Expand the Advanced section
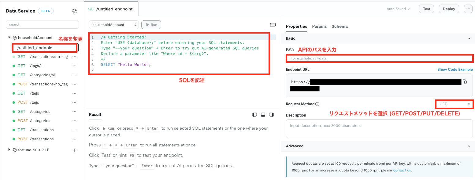 [469, 146]
